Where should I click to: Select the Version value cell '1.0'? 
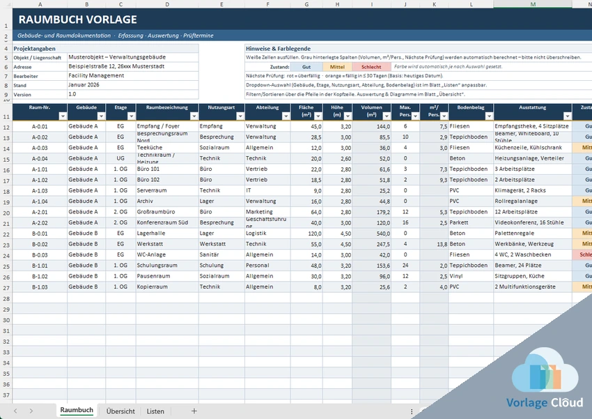click(x=133, y=94)
